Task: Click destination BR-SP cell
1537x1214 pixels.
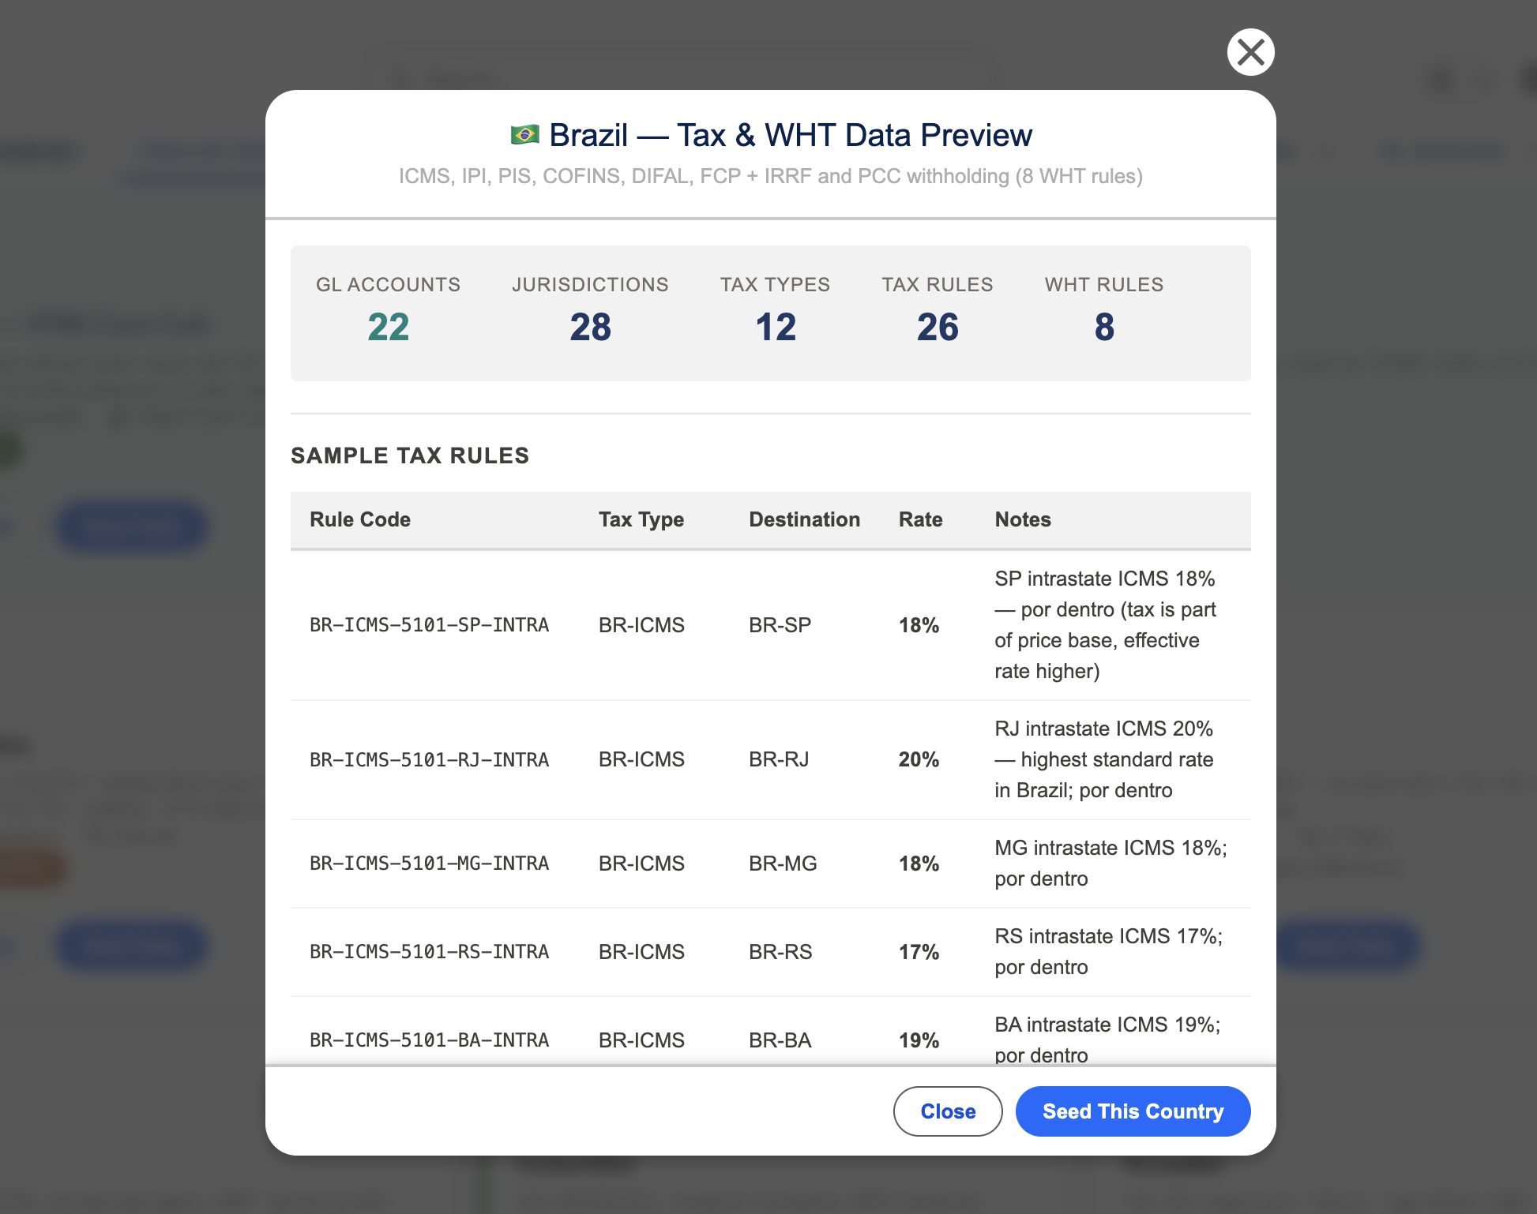Action: coord(780,625)
